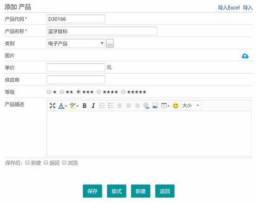Apply bold formatting in description editor
Viewport: 257px width, 203px height.
click(84, 106)
